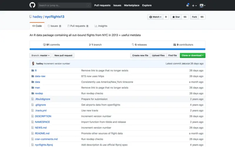Open the notifications bell icon
Screen dimensions: 235x147
187,5
